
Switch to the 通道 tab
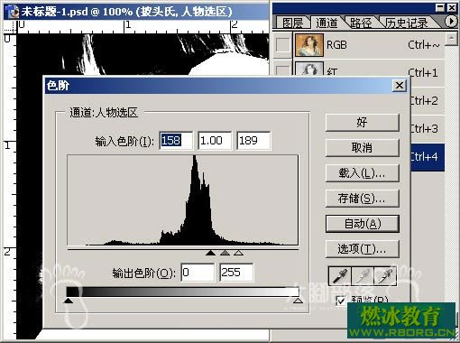[327, 23]
